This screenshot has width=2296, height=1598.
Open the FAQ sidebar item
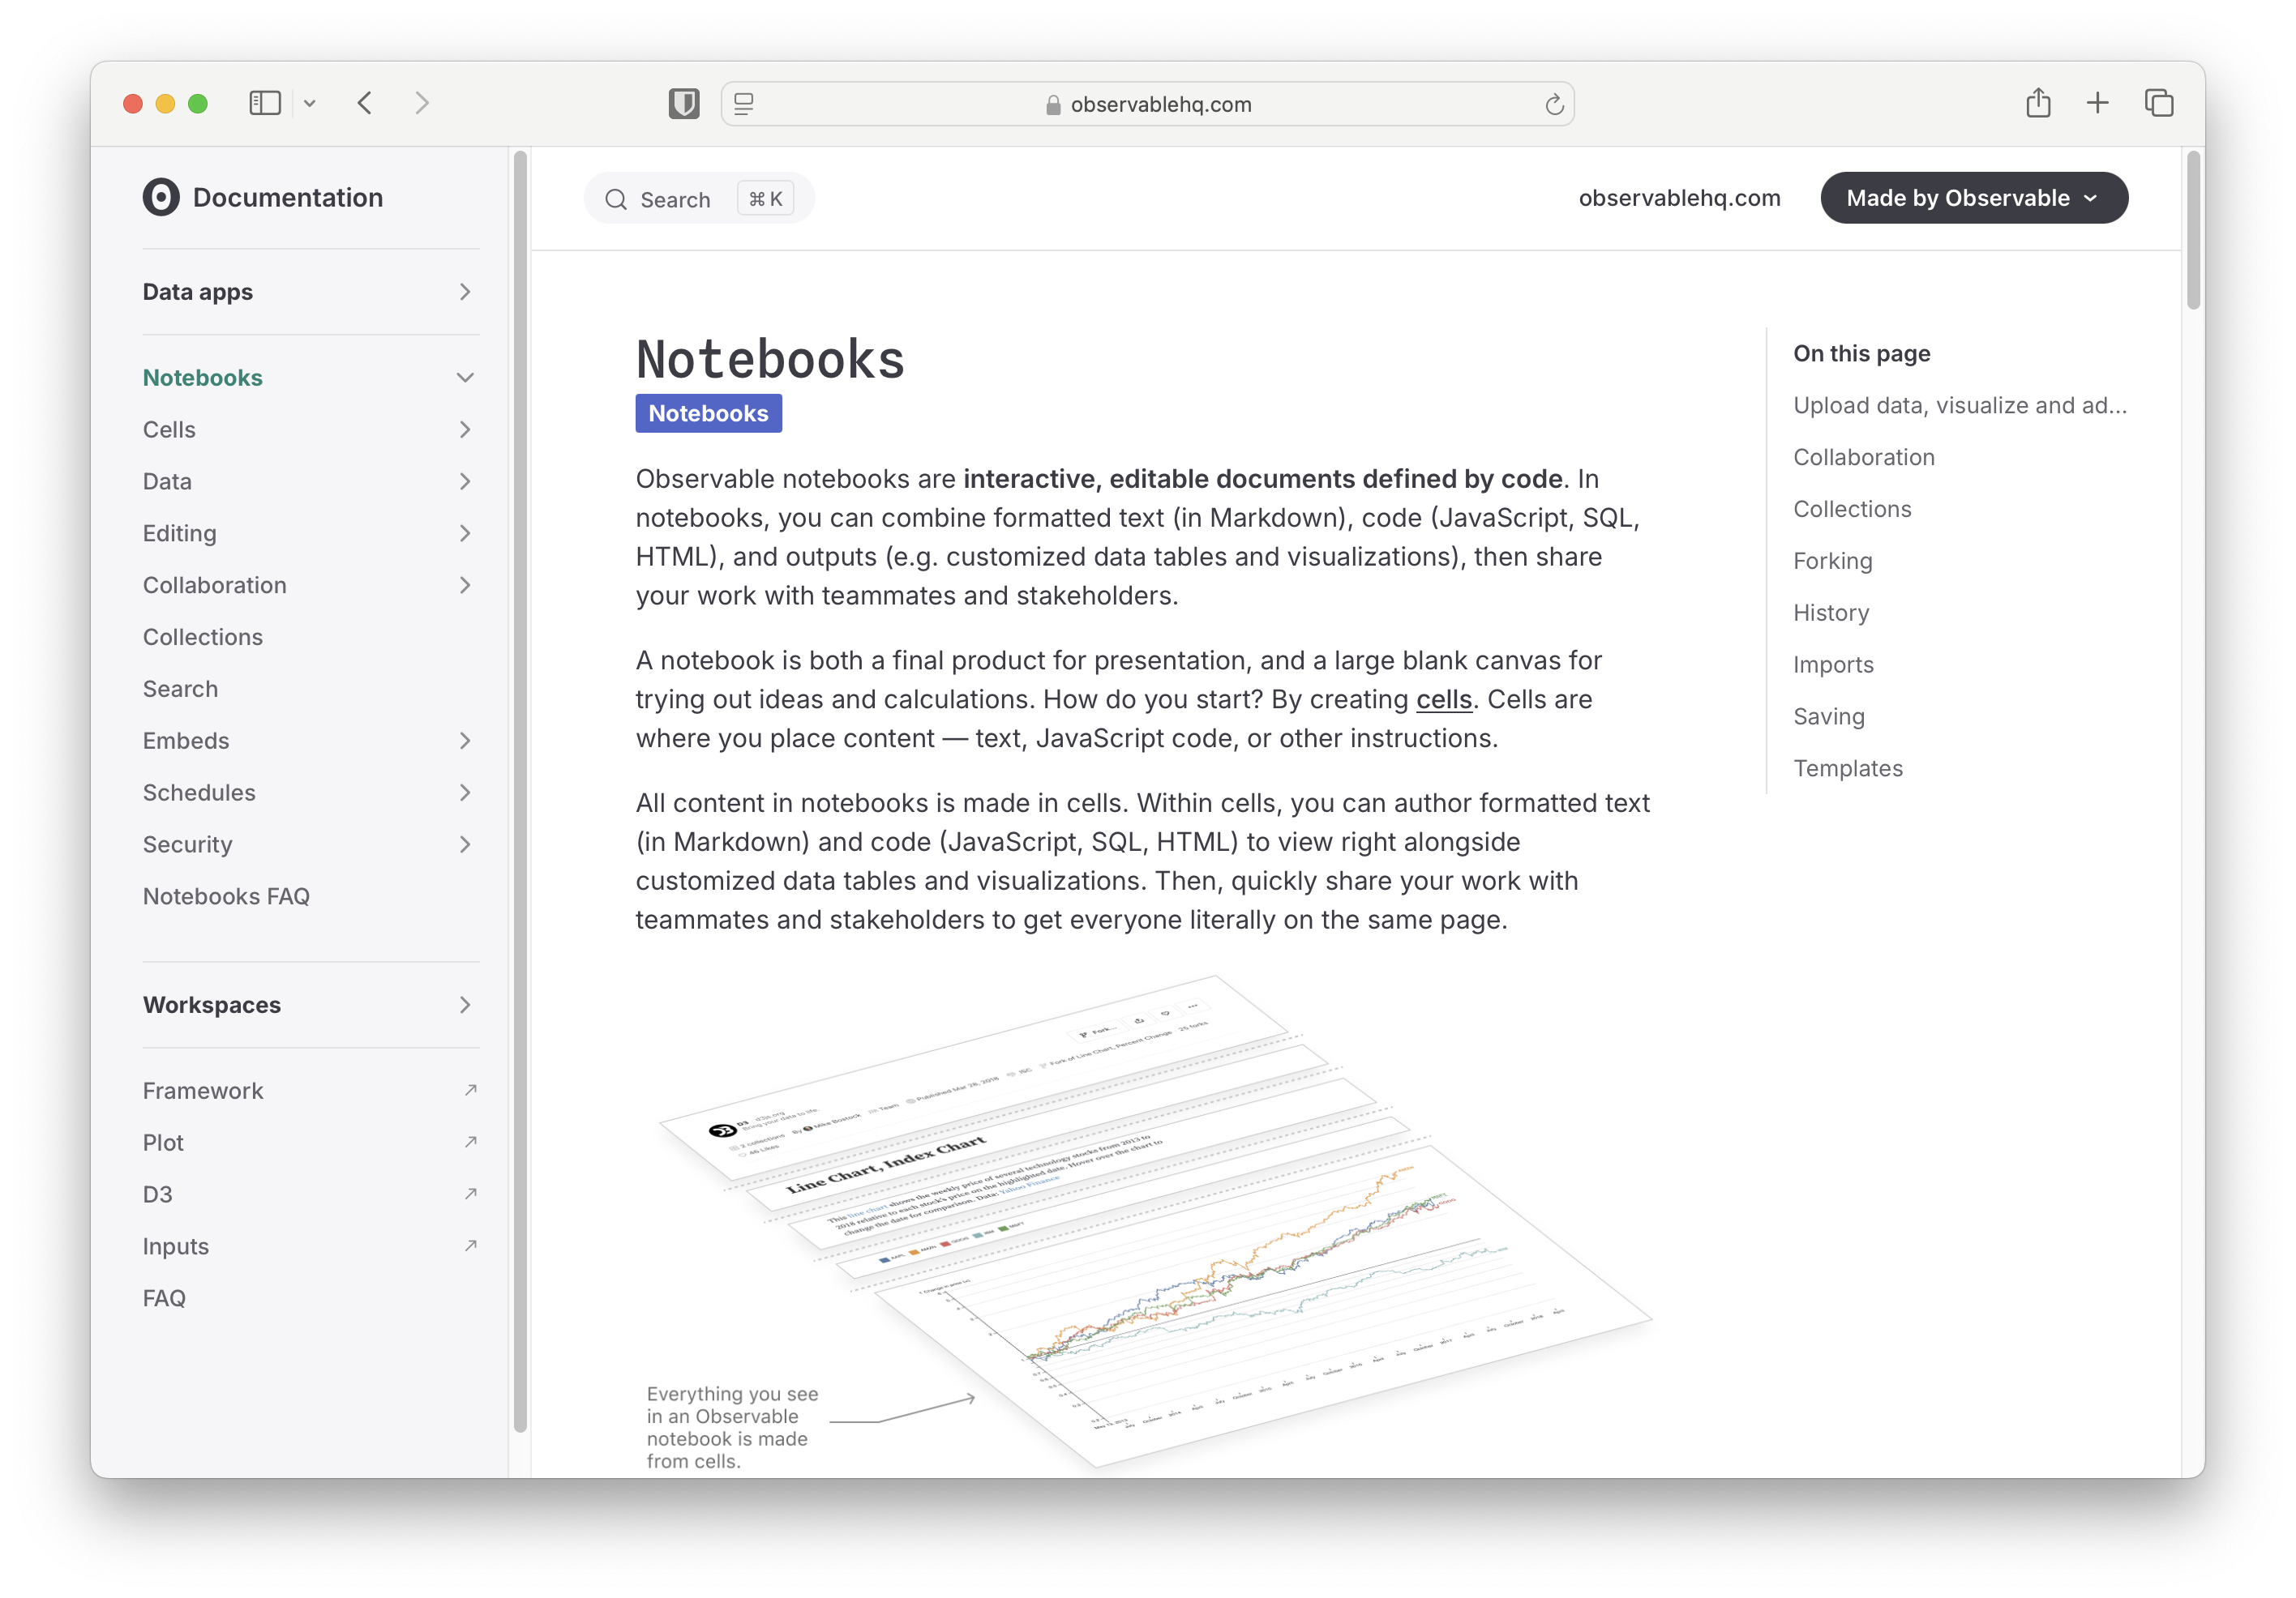click(x=164, y=1298)
